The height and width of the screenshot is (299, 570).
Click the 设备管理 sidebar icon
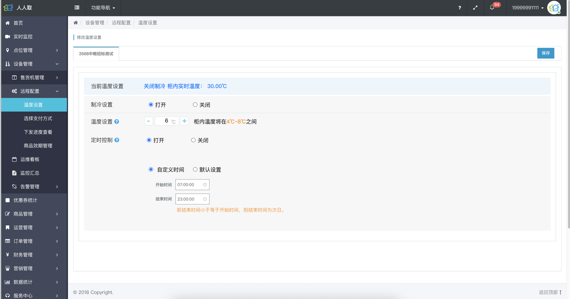[8, 64]
